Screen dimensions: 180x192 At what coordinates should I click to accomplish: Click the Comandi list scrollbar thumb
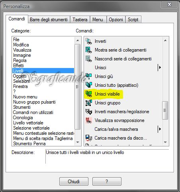click(x=165, y=110)
